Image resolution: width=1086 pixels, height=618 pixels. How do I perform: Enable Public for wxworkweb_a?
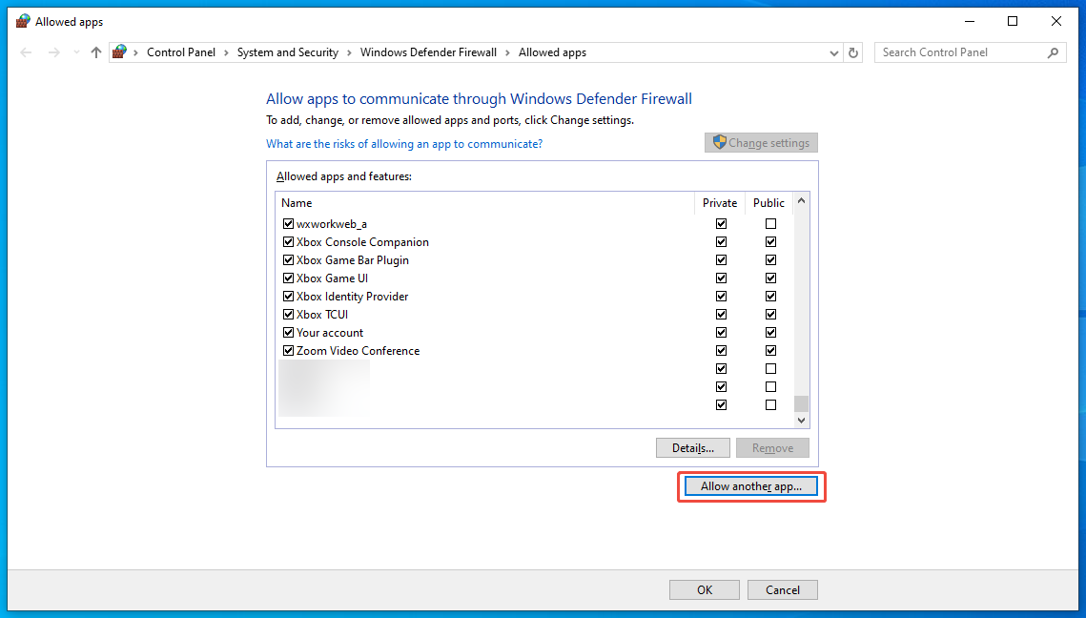[x=770, y=224]
